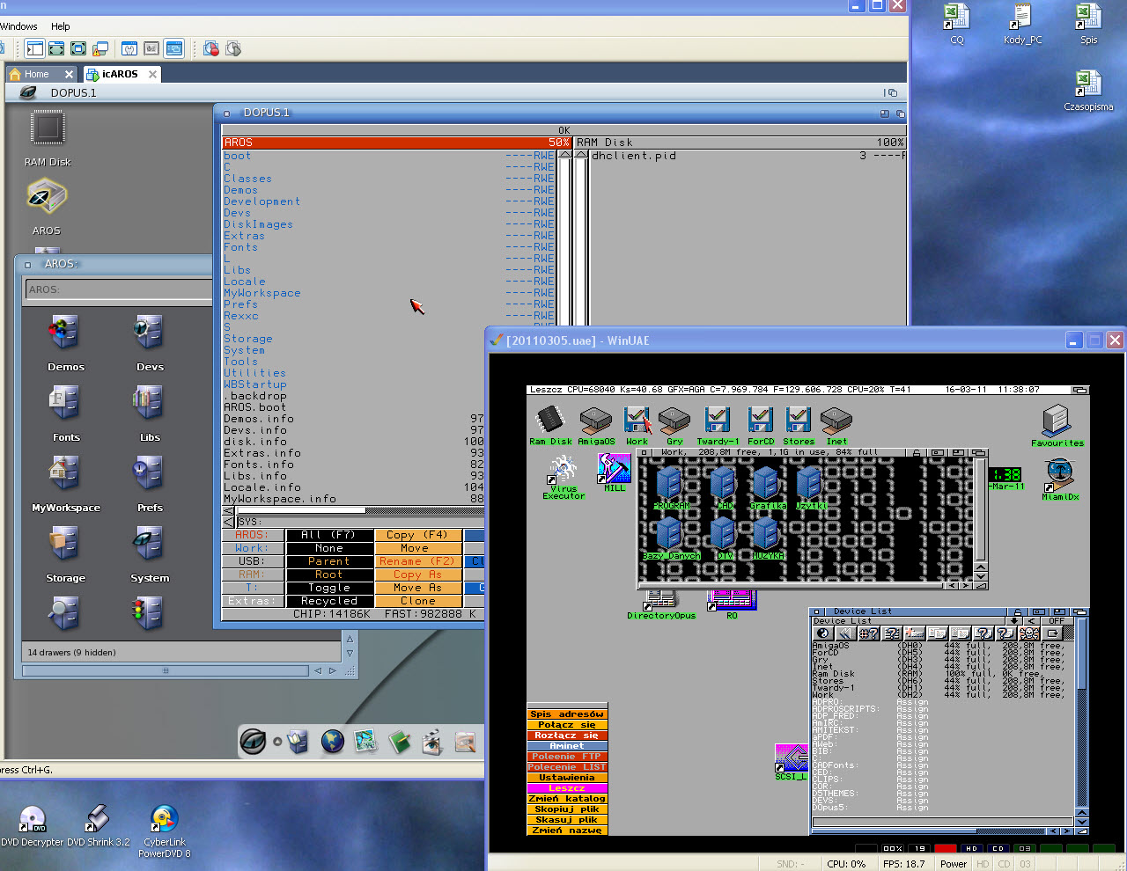Screen dimensions: 1127x871
Task: Open the RAM Disk icon on AROS desktop
Action: click(48, 139)
